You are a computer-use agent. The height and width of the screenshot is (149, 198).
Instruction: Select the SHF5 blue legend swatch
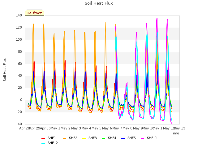[123, 138]
